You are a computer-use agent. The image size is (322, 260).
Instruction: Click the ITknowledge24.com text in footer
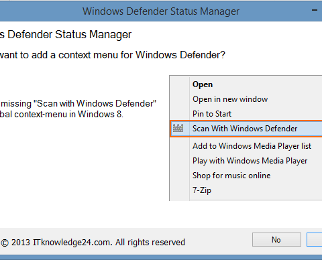click(72, 243)
